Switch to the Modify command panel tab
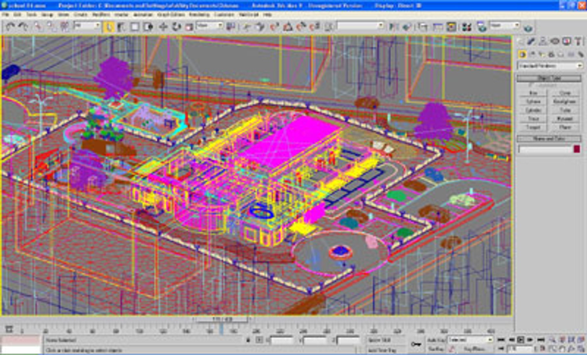Viewport: 587px width, 355px height. (531, 41)
